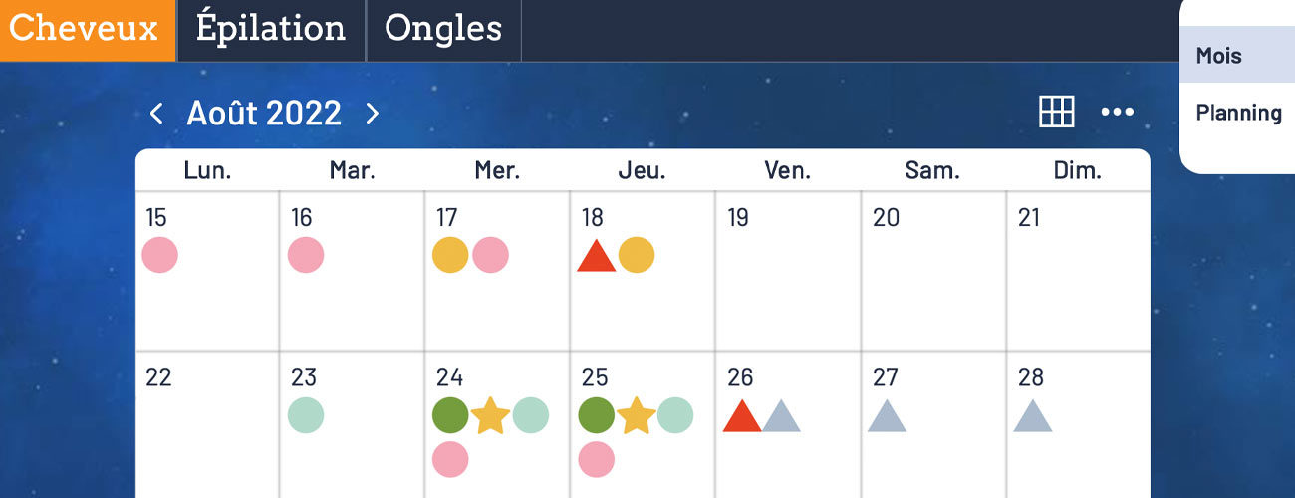The width and height of the screenshot is (1295, 498).
Task: Click the grey triangle on August 28
Action: click(x=1033, y=416)
